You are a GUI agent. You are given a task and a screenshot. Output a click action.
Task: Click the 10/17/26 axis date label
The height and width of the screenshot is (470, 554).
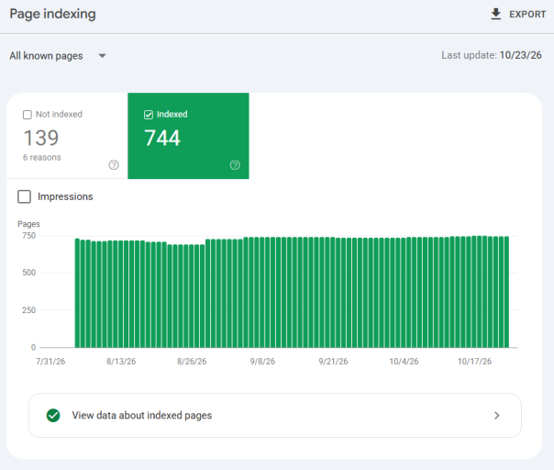coord(474,362)
